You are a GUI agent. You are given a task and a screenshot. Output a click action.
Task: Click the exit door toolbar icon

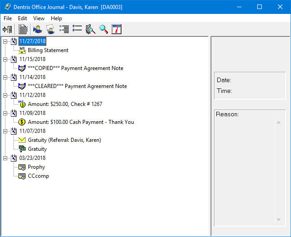click(x=7, y=29)
